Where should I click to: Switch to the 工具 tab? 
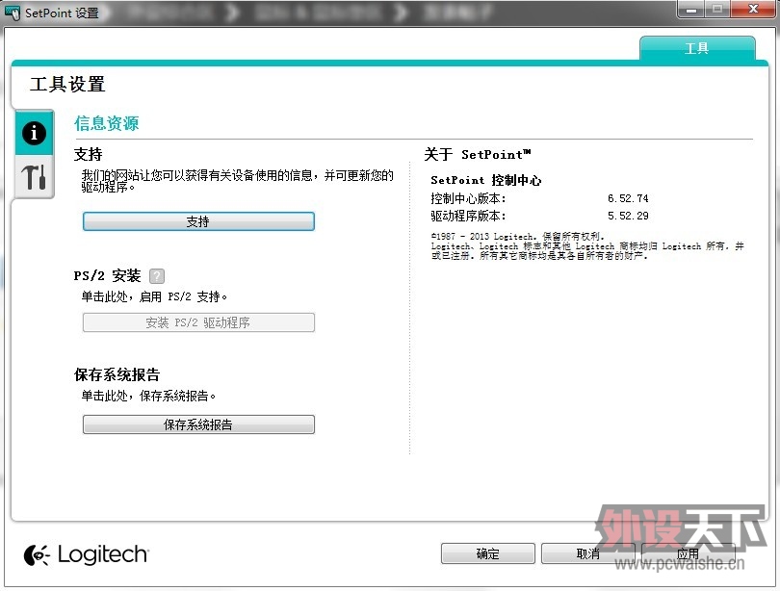(x=697, y=48)
